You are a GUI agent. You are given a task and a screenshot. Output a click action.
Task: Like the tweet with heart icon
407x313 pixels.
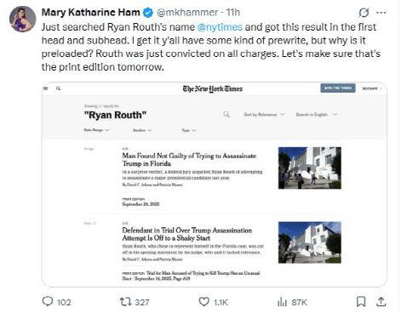[x=203, y=302]
